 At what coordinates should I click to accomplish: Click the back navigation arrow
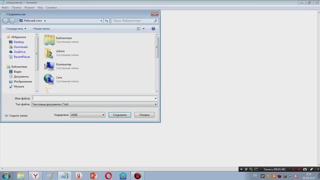pos(5,20)
